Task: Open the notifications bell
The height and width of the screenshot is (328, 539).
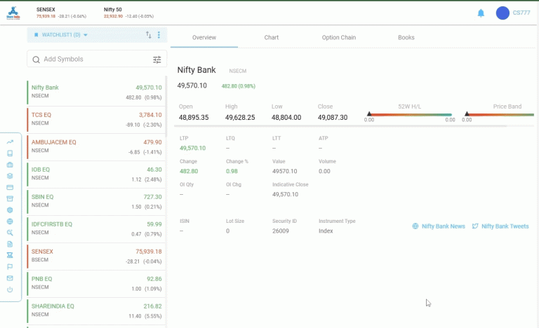Action: coord(481,13)
